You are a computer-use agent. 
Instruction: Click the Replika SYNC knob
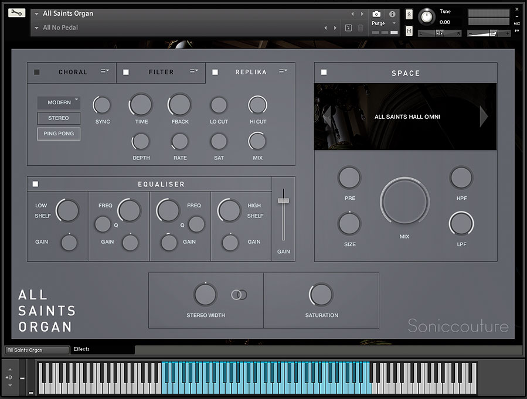[102, 105]
